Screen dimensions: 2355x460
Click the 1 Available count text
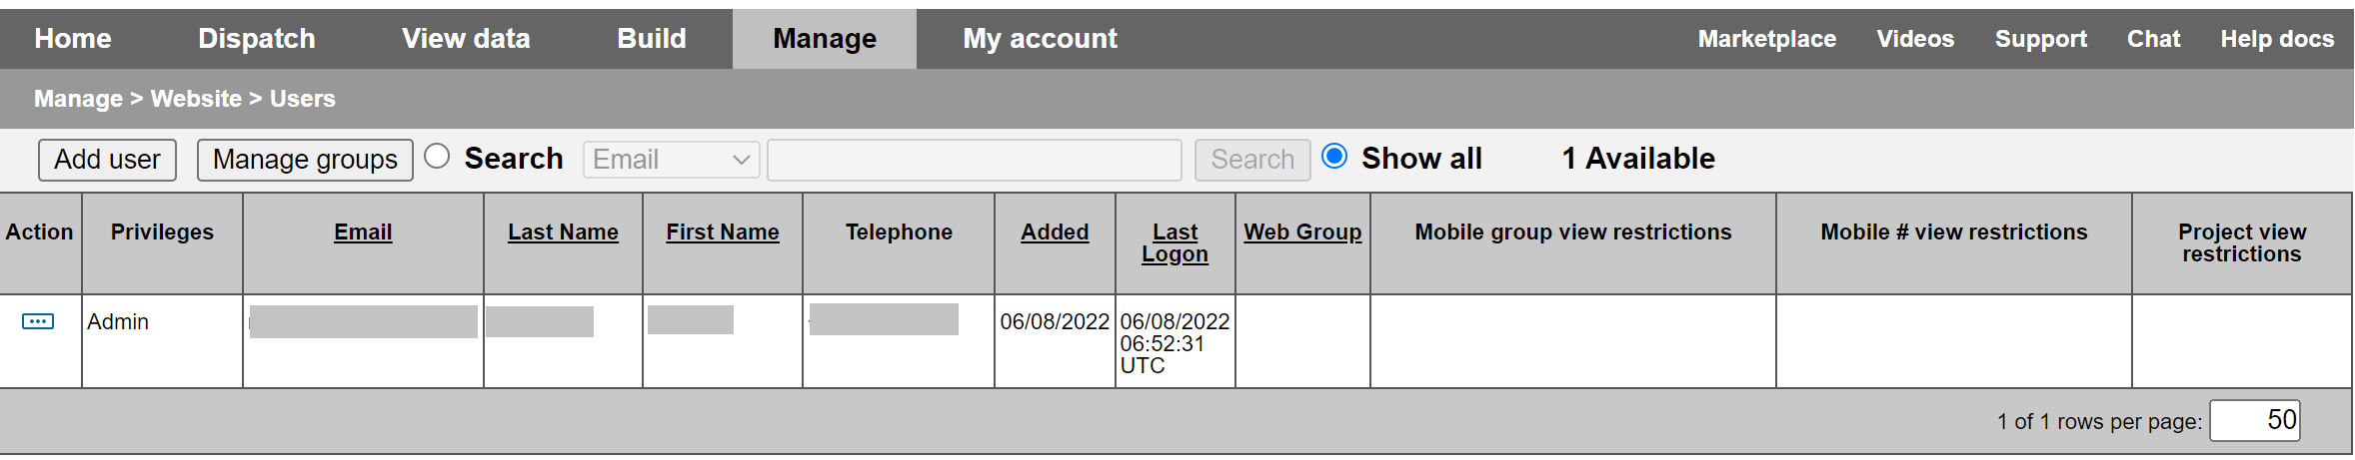1638,159
